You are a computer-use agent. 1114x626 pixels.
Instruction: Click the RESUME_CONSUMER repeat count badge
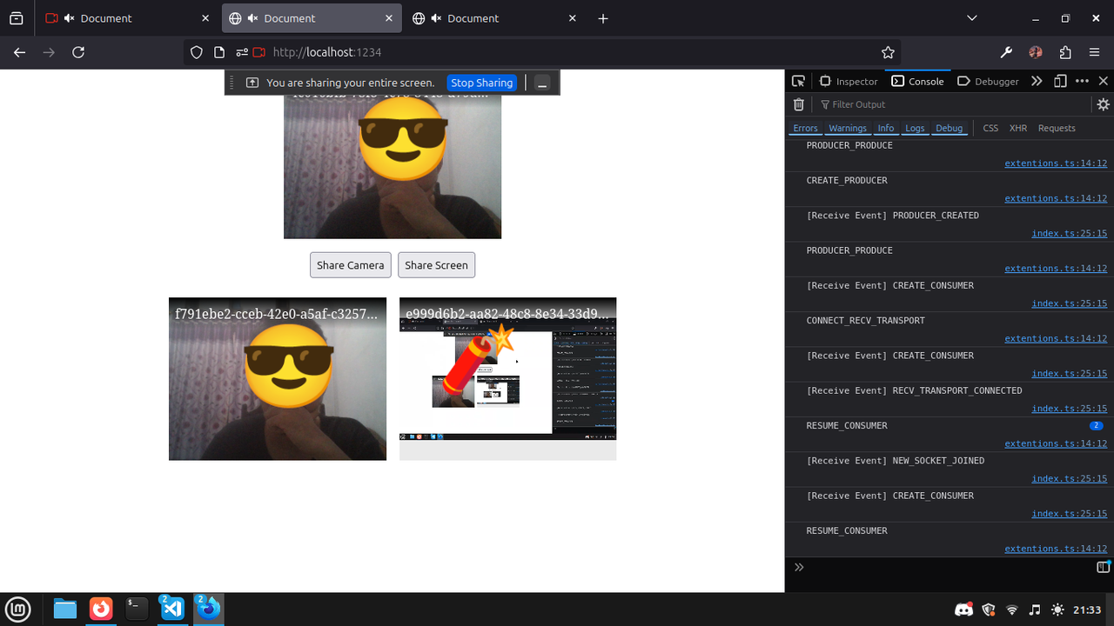pos(1096,425)
